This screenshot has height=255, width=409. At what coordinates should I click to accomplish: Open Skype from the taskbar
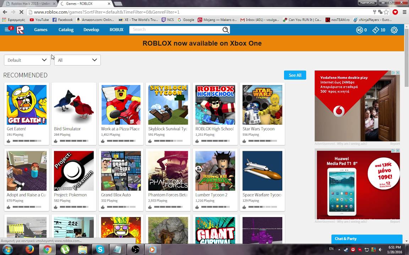coord(100,250)
